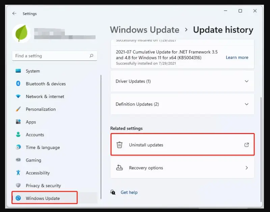Click the Find a setting search box
Viewport: 270px width, 212px height.
point(55,56)
